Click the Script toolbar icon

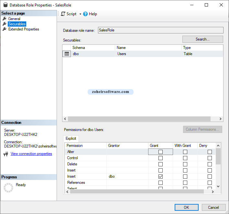(63, 14)
